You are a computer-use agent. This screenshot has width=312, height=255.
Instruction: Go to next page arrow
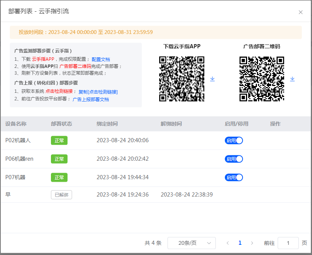click(252, 243)
